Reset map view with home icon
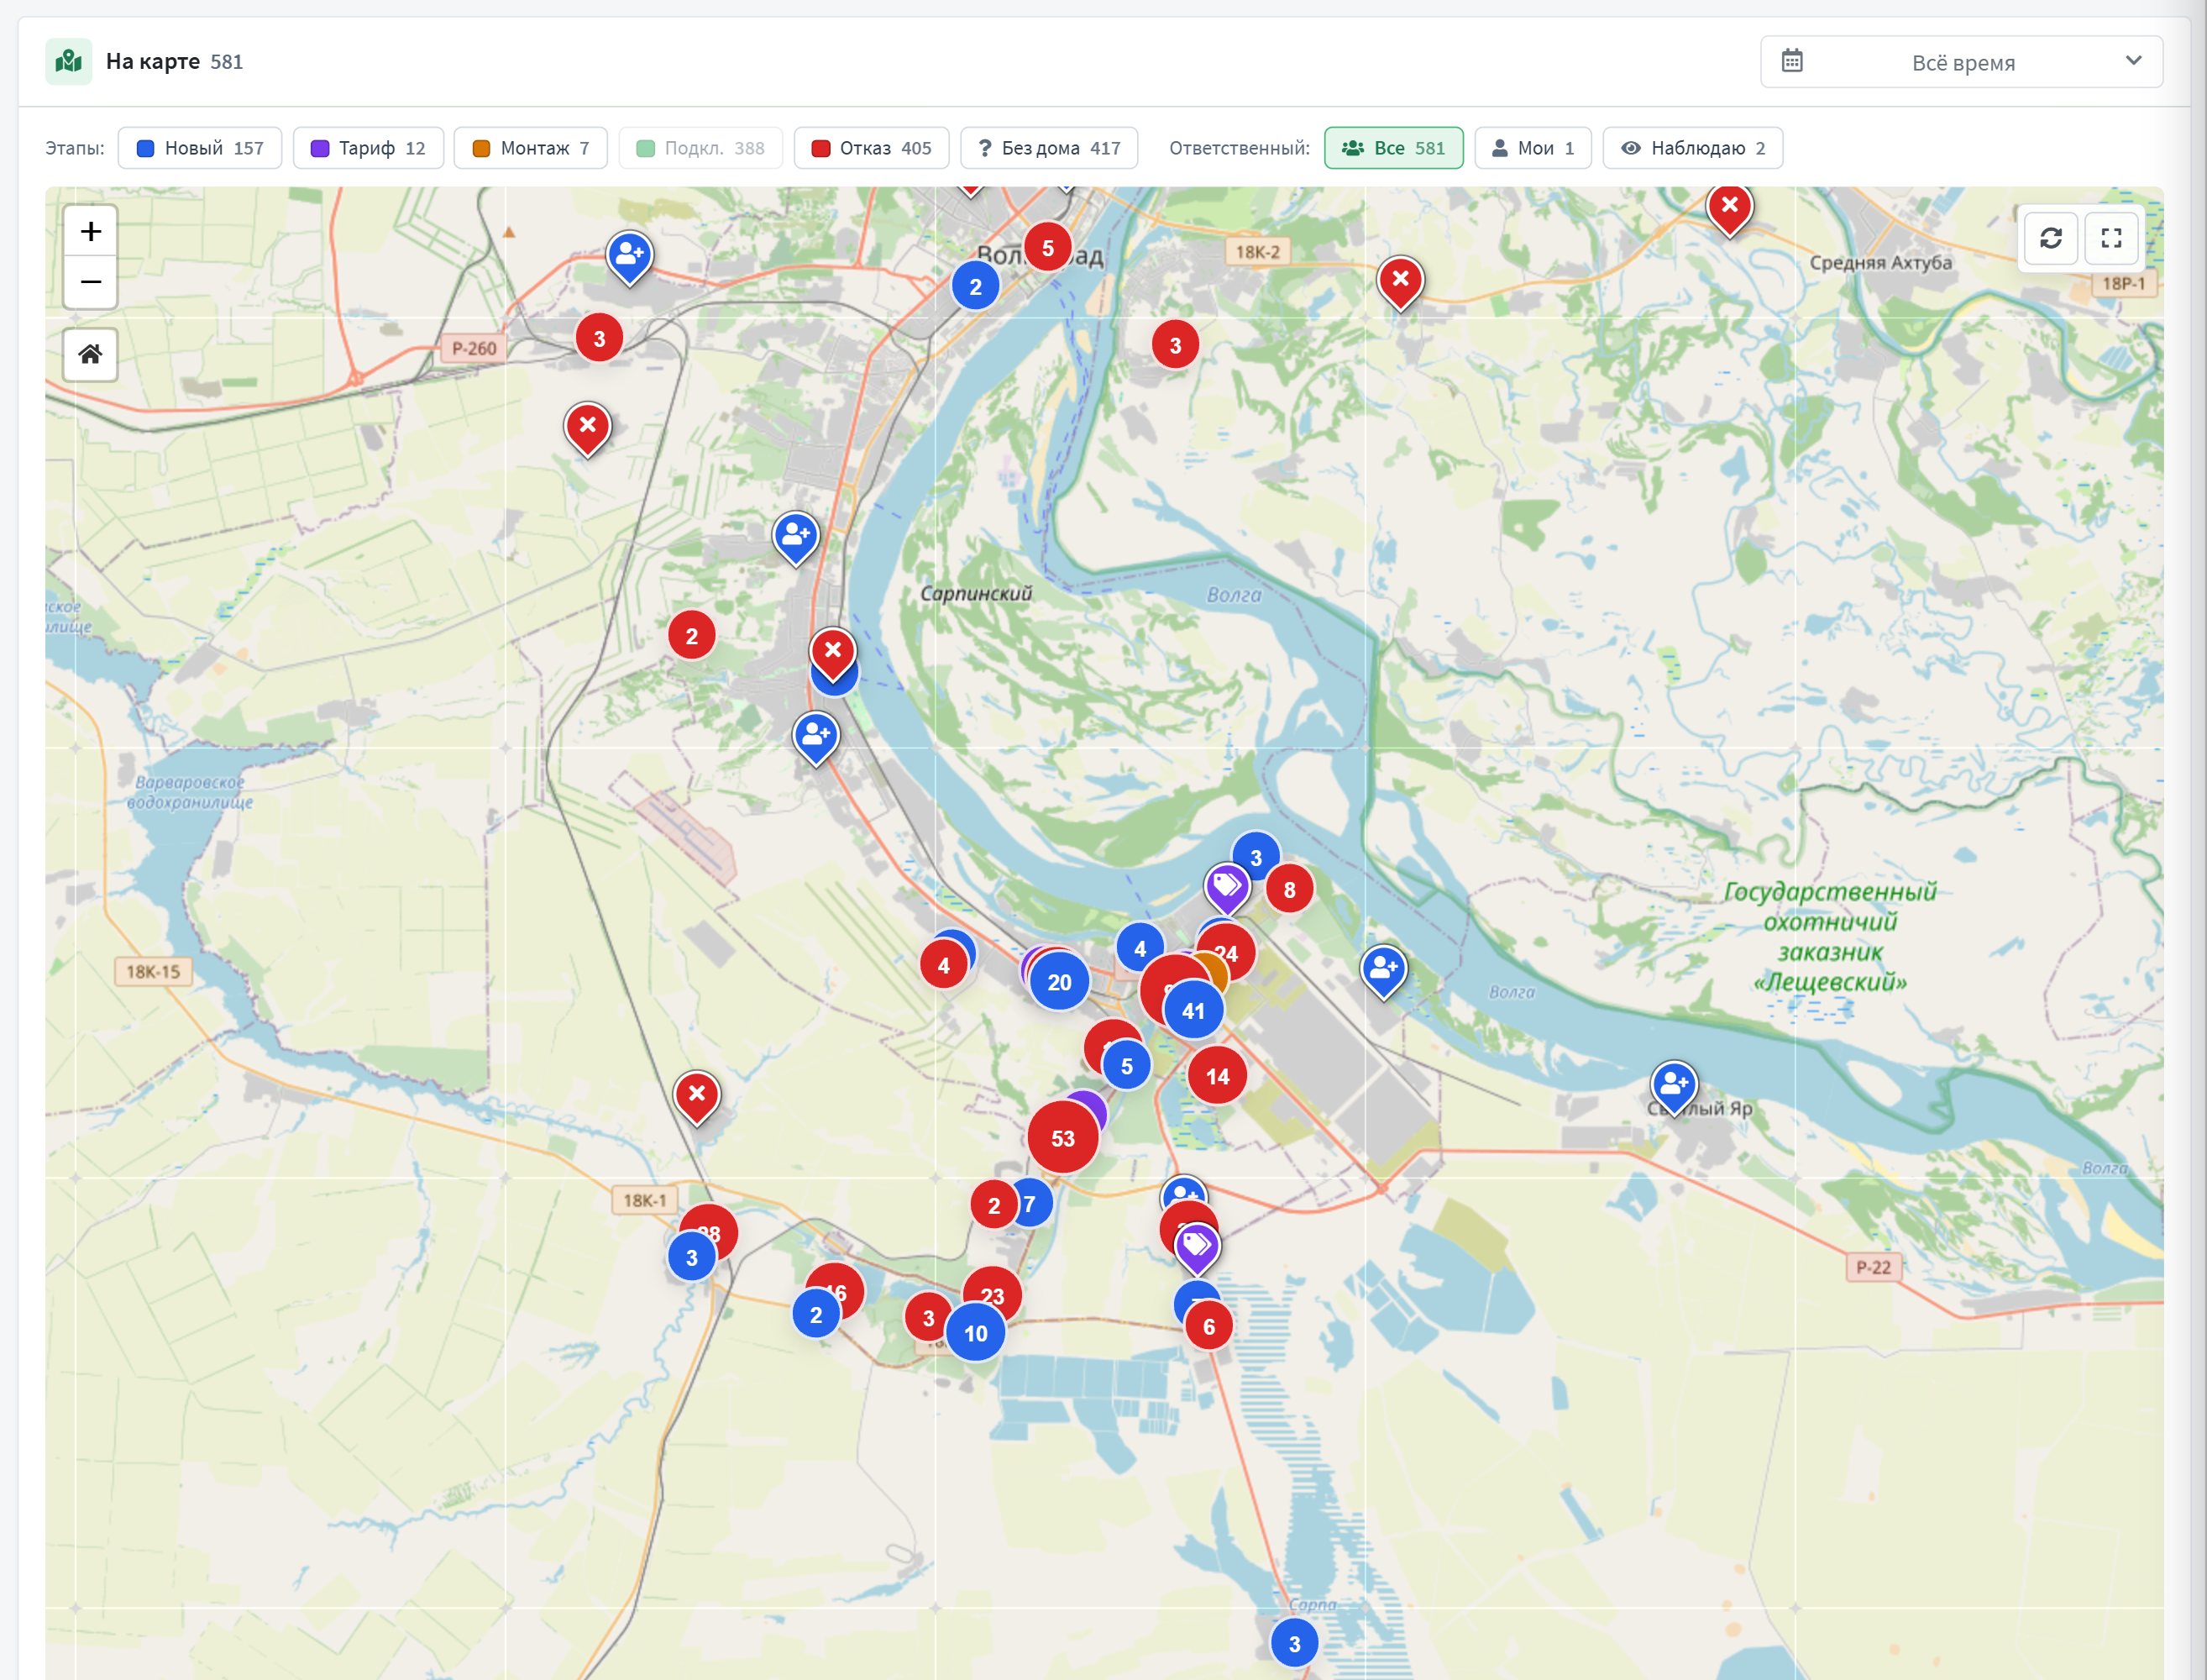 [90, 354]
